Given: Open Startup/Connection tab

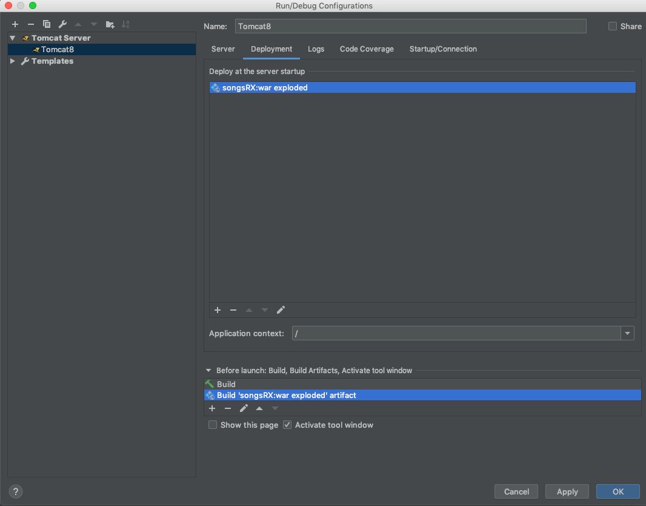Looking at the screenshot, I should point(443,49).
